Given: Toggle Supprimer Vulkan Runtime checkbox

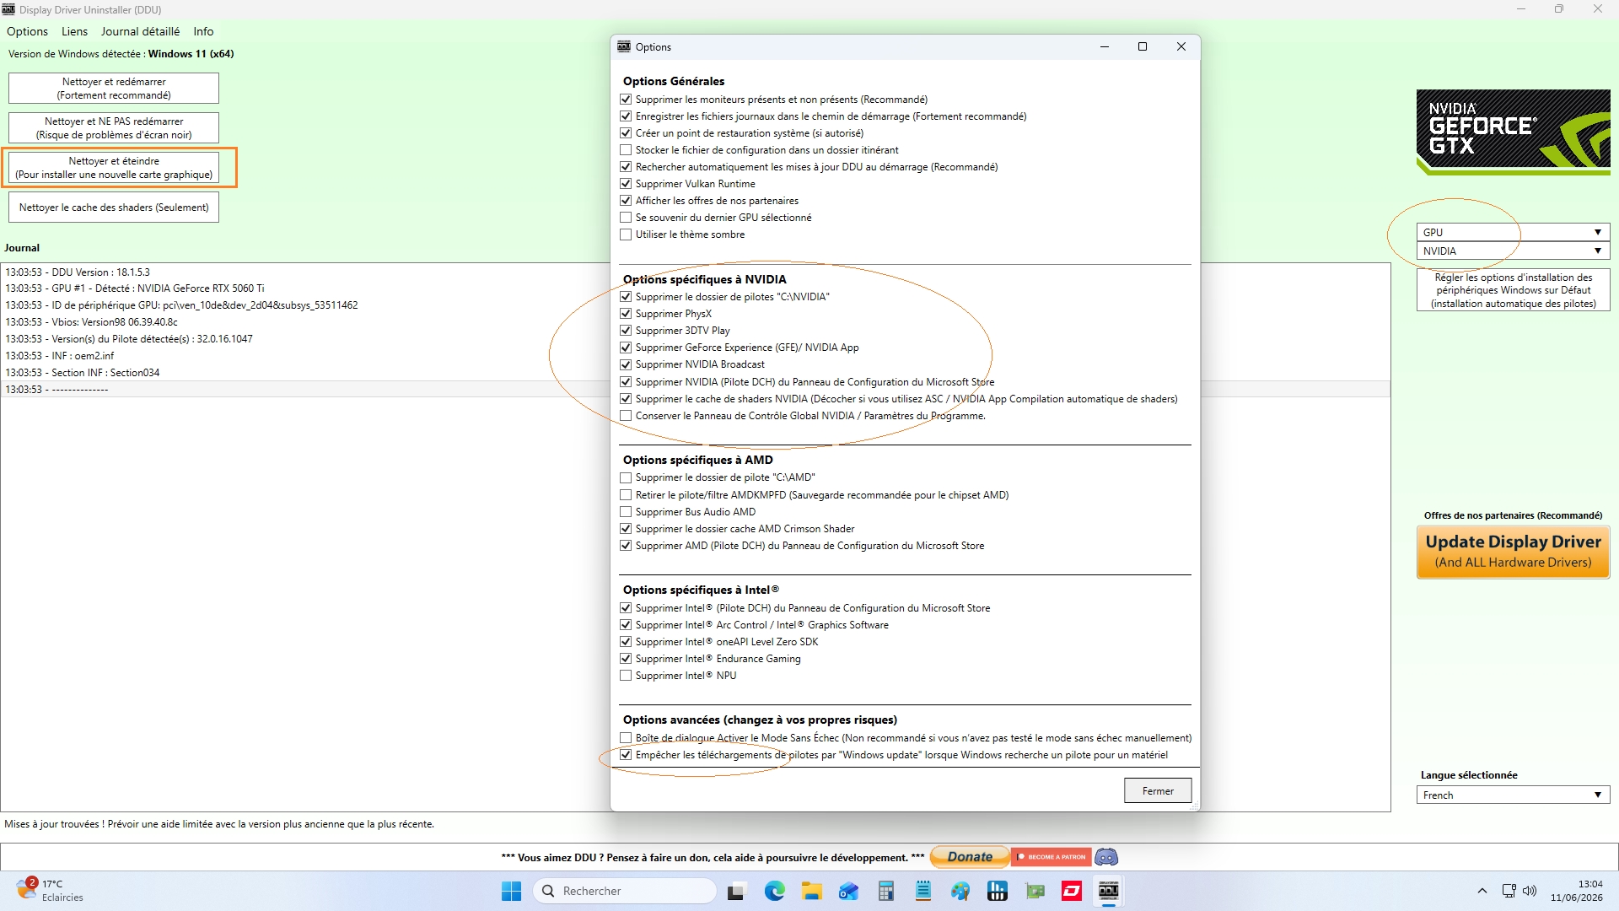Looking at the screenshot, I should pyautogui.click(x=626, y=184).
